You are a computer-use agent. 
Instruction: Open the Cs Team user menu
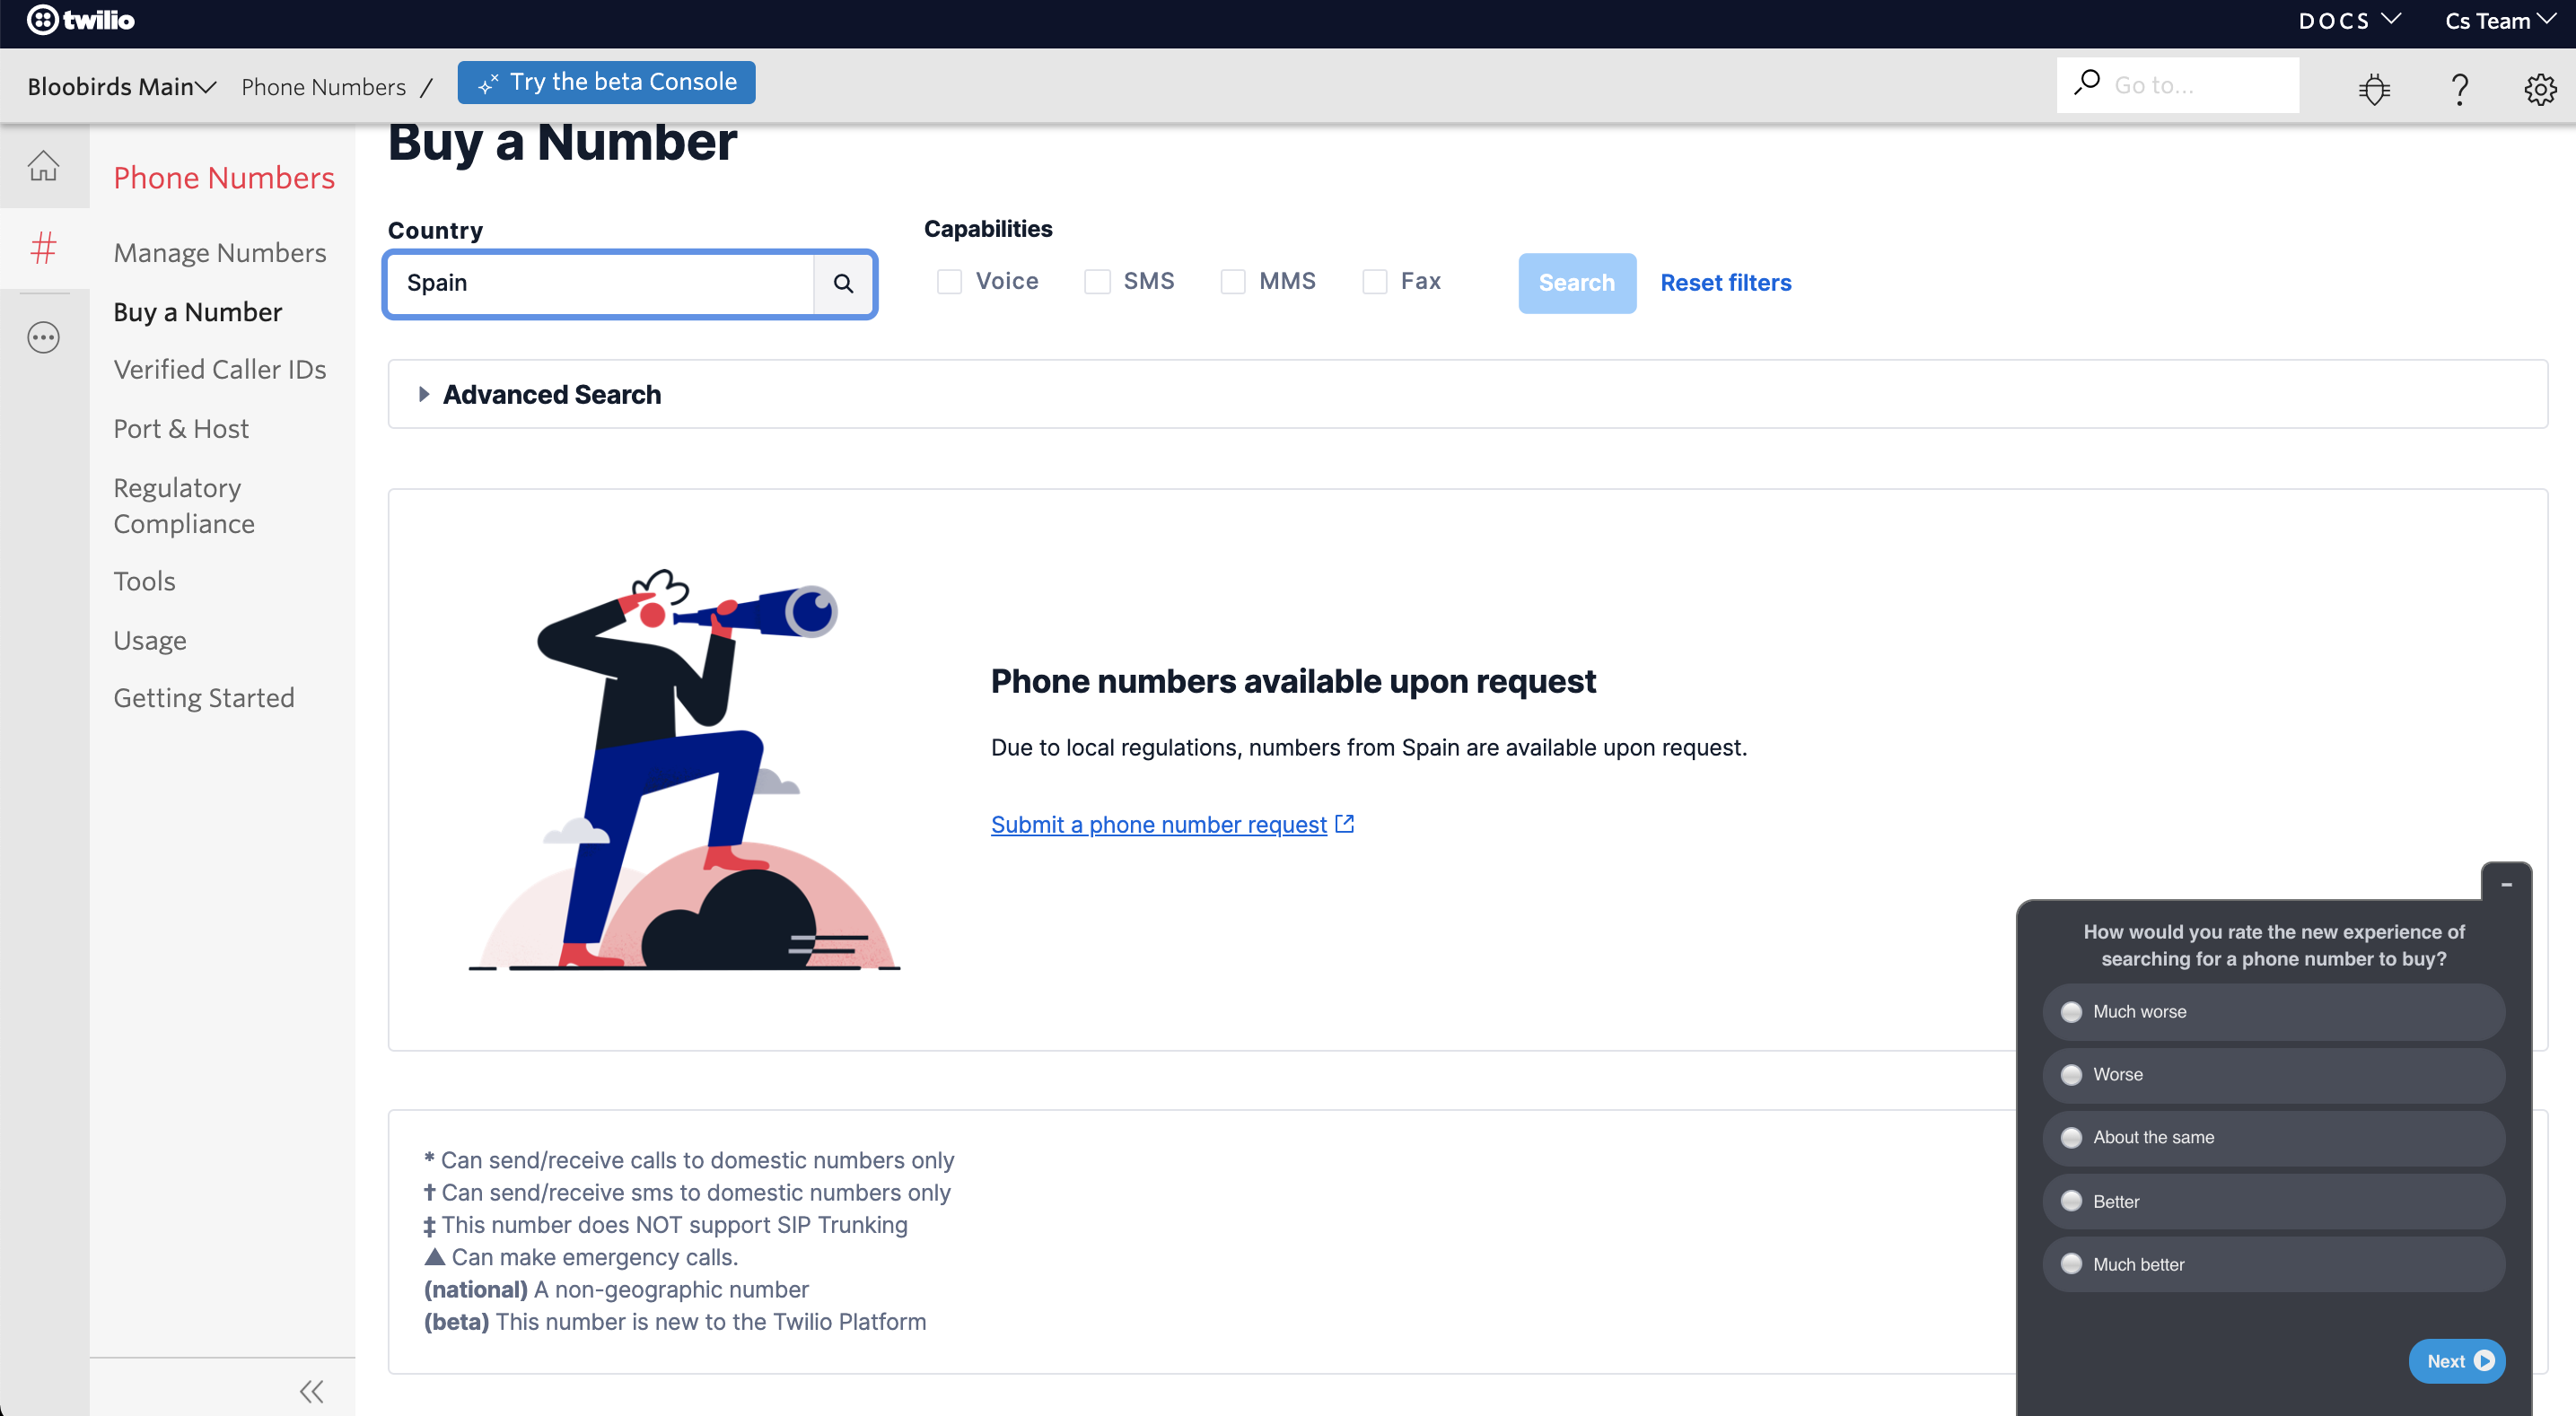tap(2500, 21)
